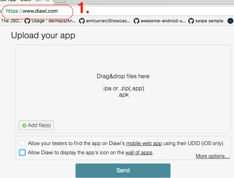
Task: Open the dark blue round bookmark icon
Action: [230, 21]
